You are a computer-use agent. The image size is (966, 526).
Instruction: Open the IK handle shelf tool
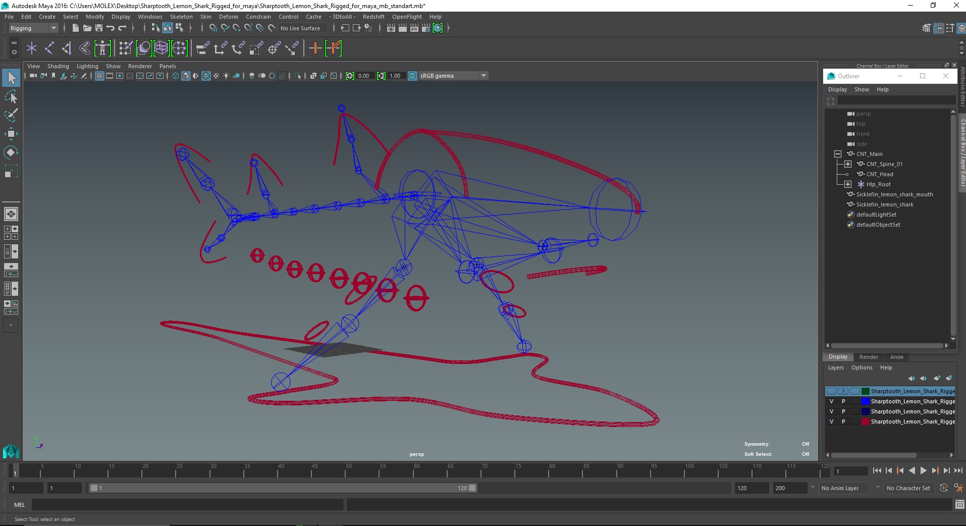click(67, 48)
